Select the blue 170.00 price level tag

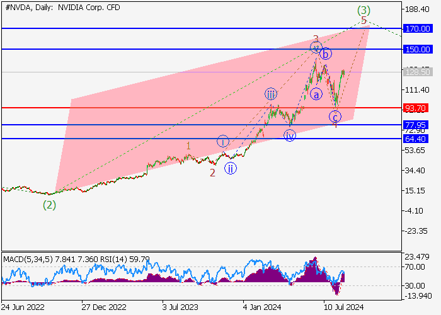[418, 29]
